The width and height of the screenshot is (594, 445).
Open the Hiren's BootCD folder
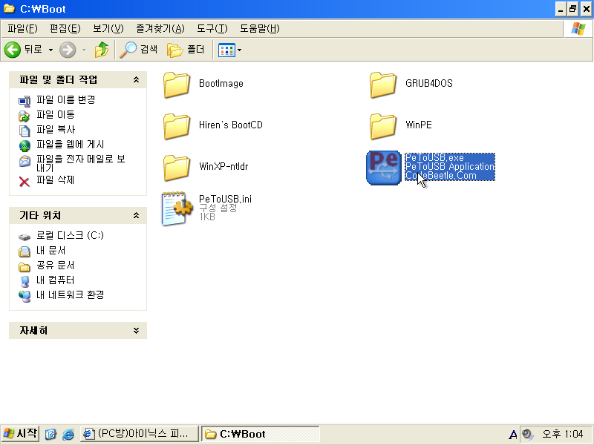click(x=177, y=125)
